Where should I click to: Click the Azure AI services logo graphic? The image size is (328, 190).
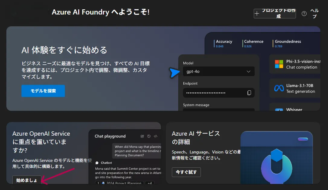pyautogui.click(x=277, y=166)
